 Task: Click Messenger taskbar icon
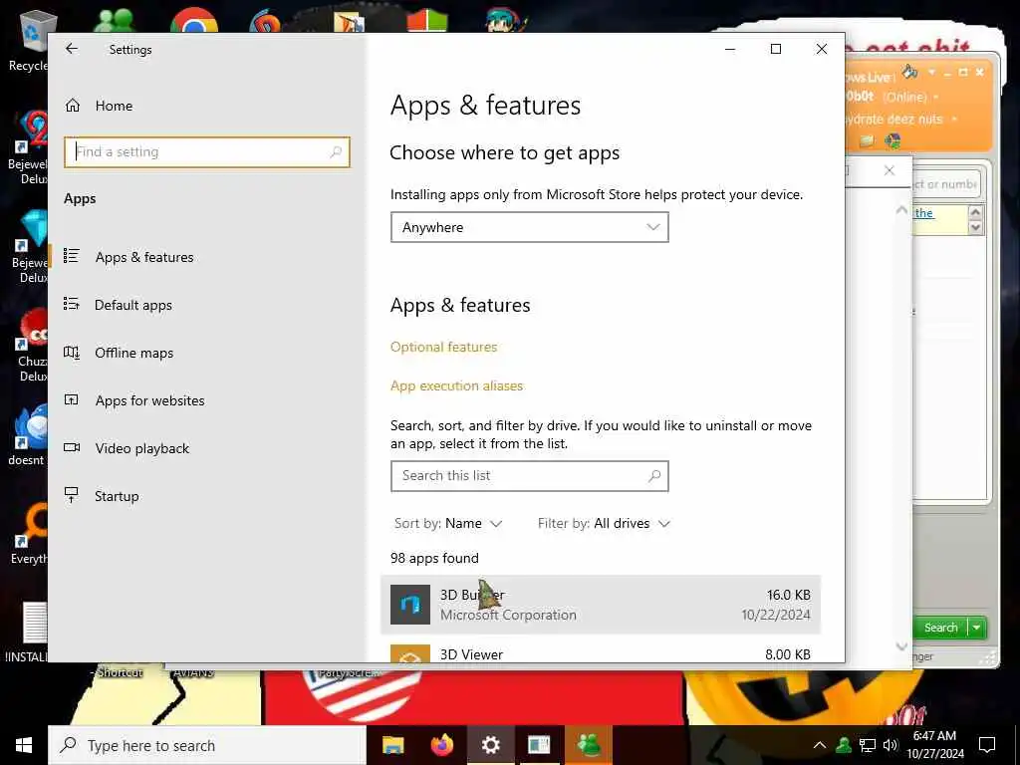(x=588, y=745)
